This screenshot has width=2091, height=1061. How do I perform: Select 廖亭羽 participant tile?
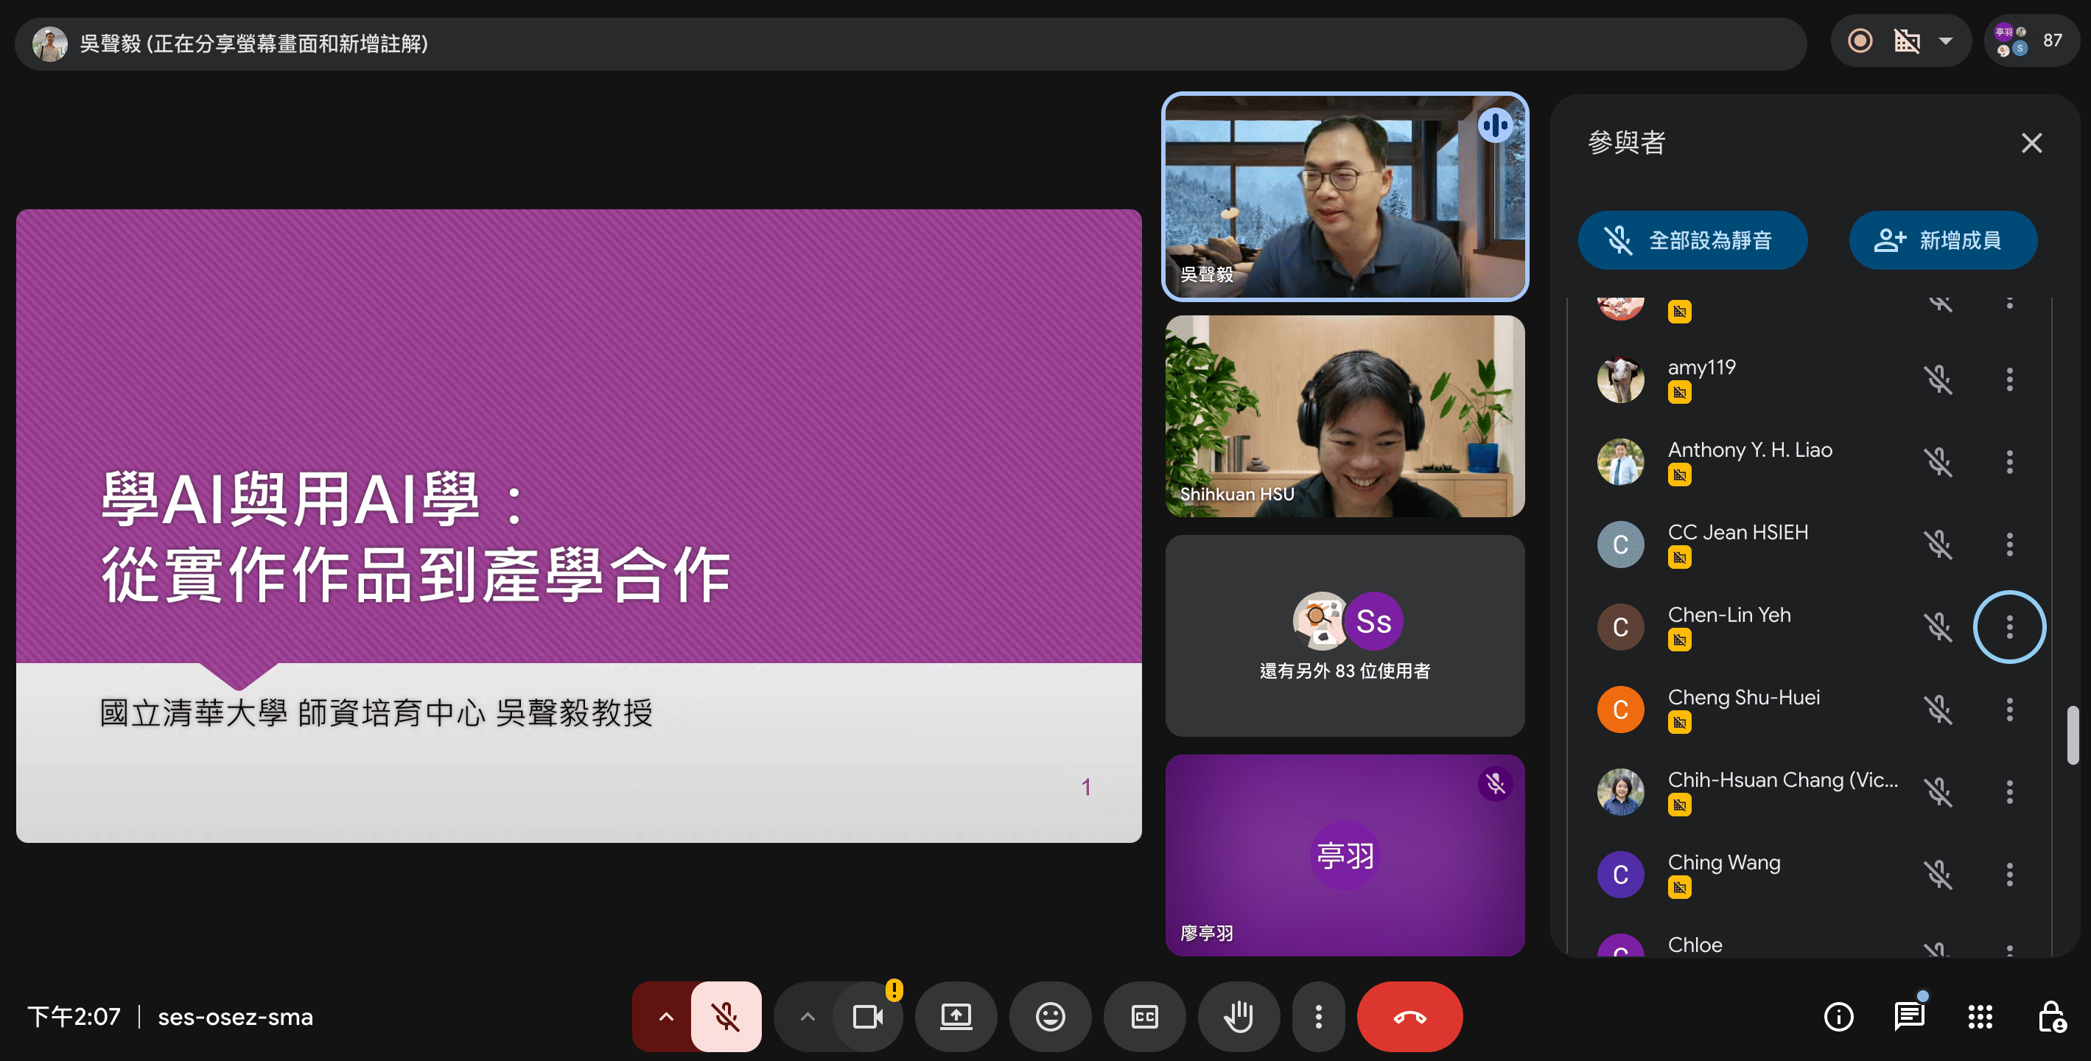pyautogui.click(x=1344, y=855)
